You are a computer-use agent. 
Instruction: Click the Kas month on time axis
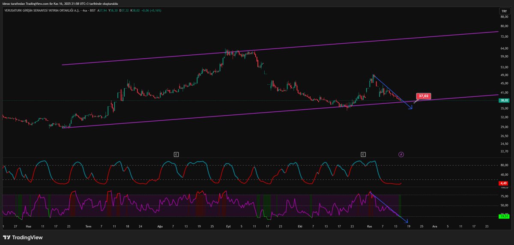point(369,226)
